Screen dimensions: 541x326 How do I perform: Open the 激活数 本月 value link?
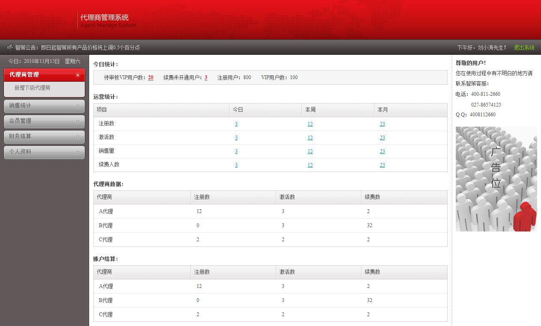click(x=383, y=138)
